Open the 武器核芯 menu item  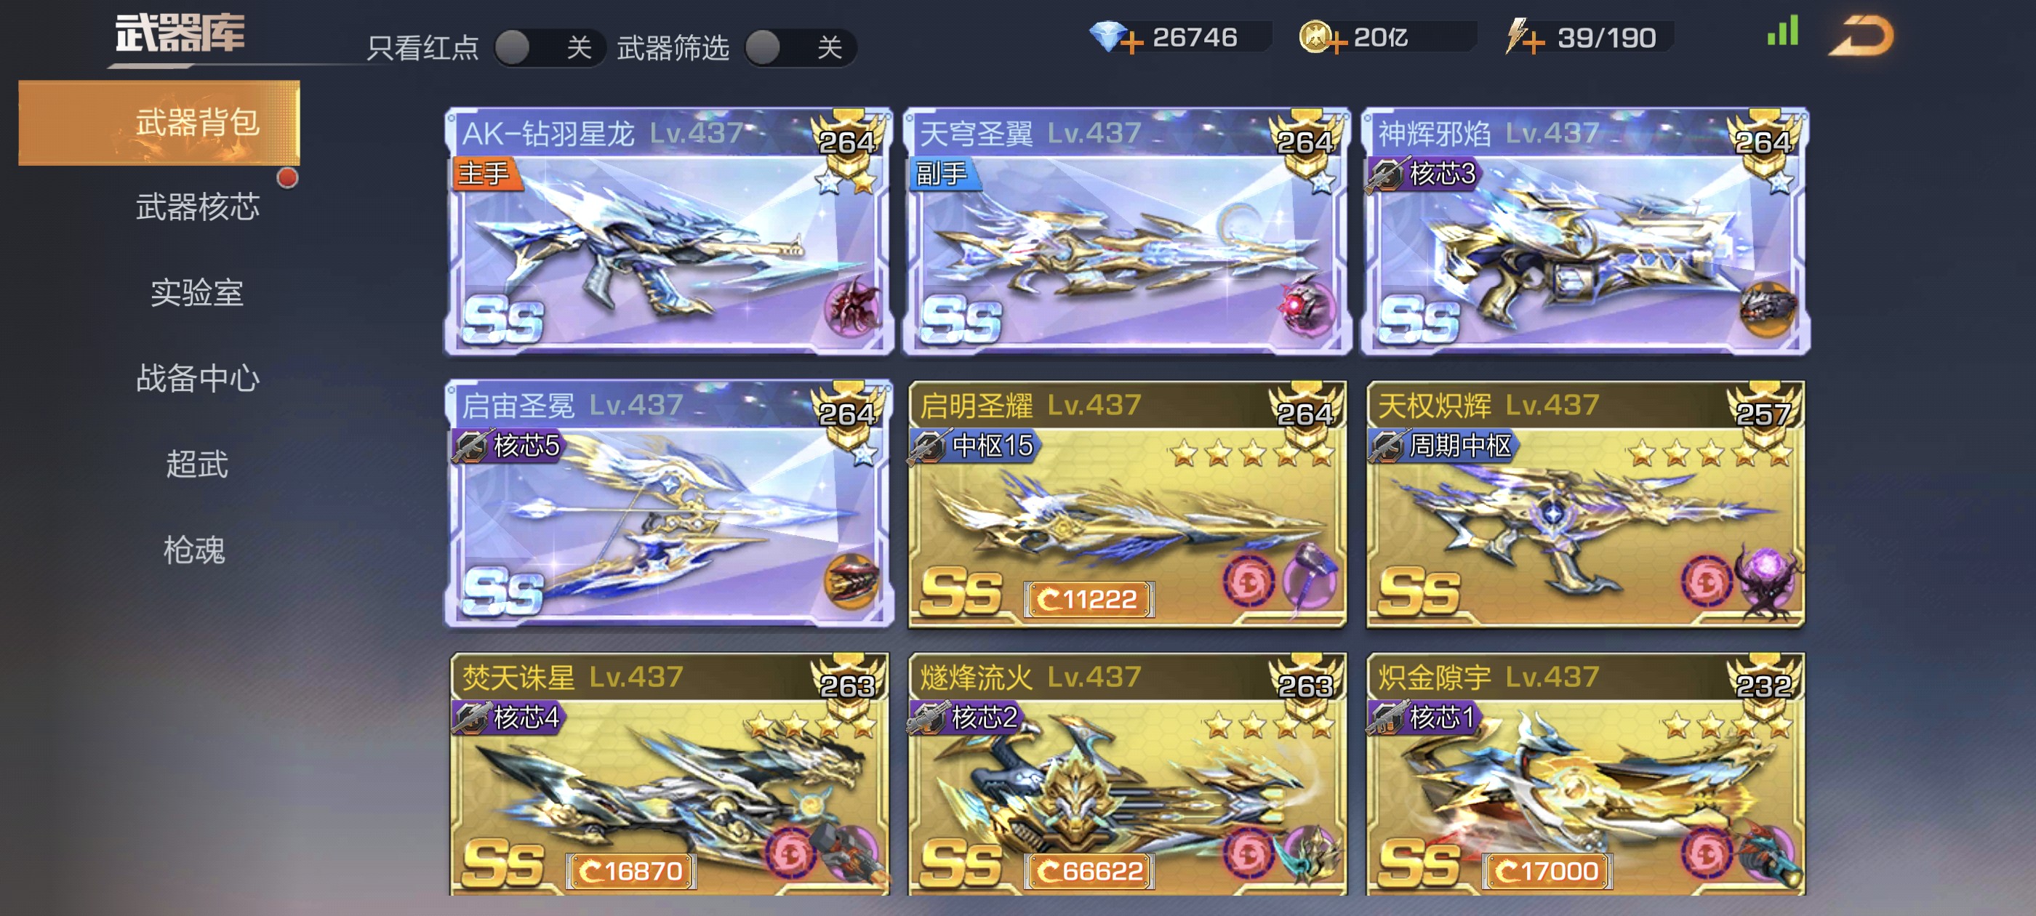click(x=198, y=207)
